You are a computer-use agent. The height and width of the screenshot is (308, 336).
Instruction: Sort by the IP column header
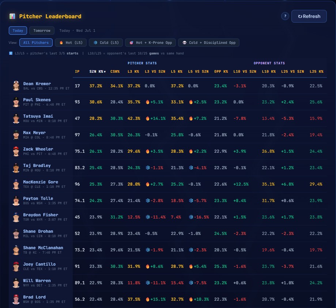(x=77, y=72)
